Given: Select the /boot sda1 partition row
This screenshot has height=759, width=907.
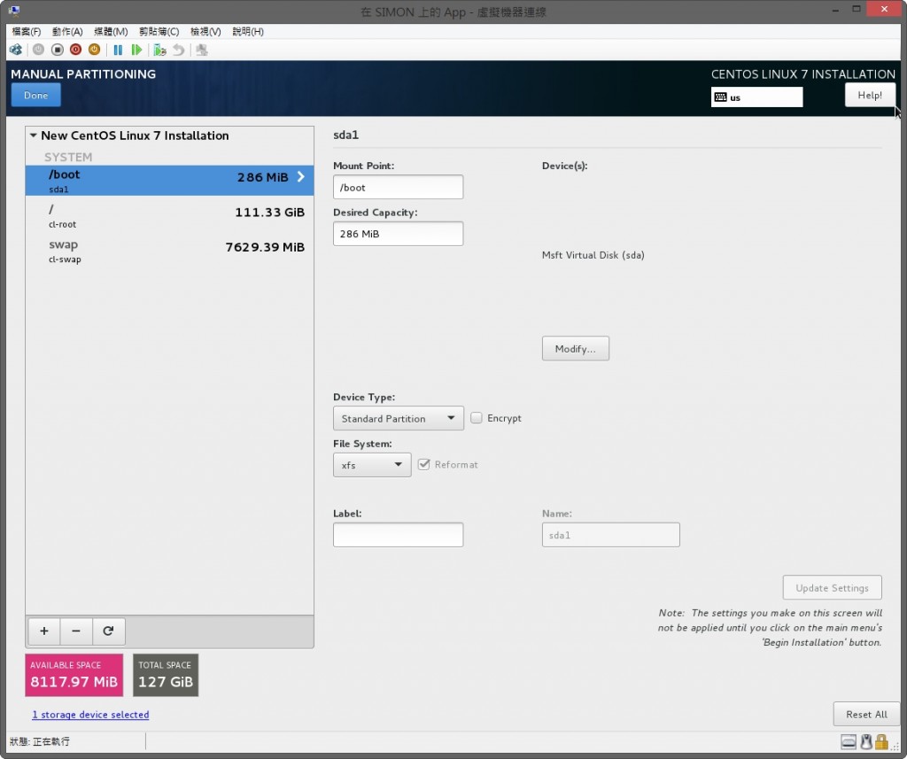Looking at the screenshot, I should pyautogui.click(x=169, y=181).
